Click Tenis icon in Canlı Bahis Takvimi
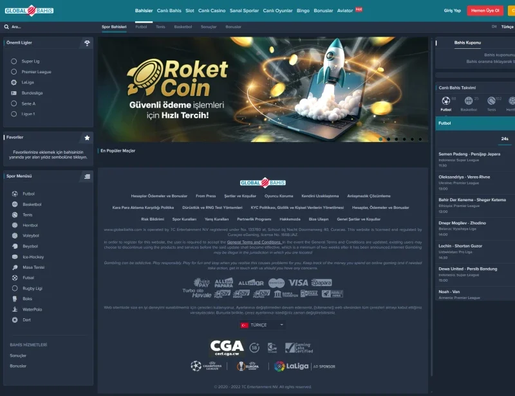The width and height of the screenshot is (515, 396). click(x=491, y=101)
